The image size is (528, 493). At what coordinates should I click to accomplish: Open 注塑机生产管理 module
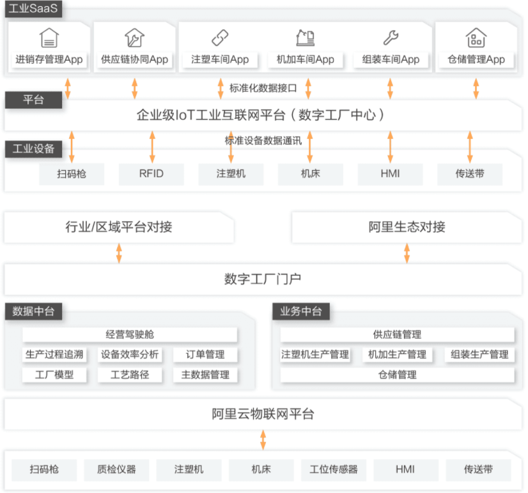pyautogui.click(x=315, y=355)
